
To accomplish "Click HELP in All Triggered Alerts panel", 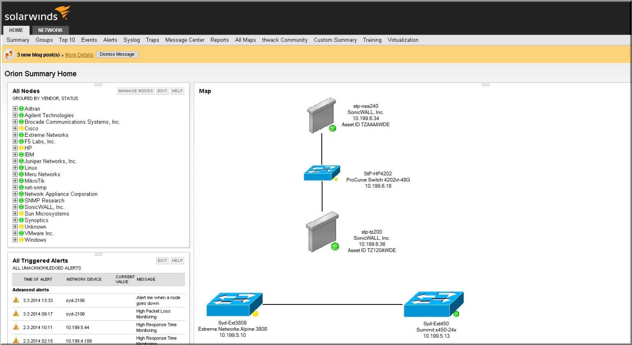I will pos(177,261).
